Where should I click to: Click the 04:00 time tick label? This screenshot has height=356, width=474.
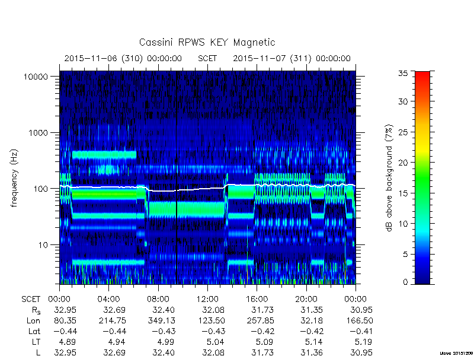pyautogui.click(x=108, y=300)
